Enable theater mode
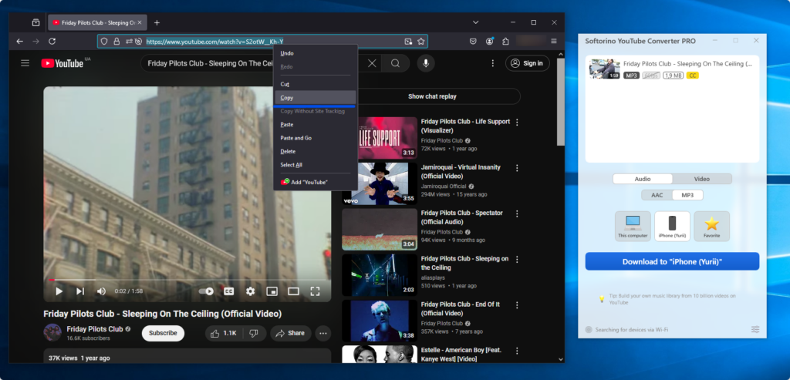Screen dimensions: 790x380 click(293, 291)
